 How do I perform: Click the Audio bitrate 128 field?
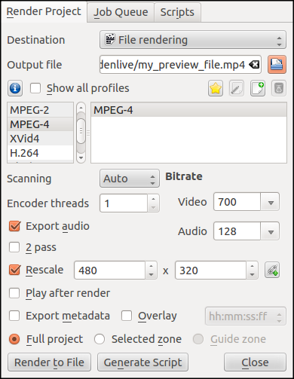[x=237, y=231]
